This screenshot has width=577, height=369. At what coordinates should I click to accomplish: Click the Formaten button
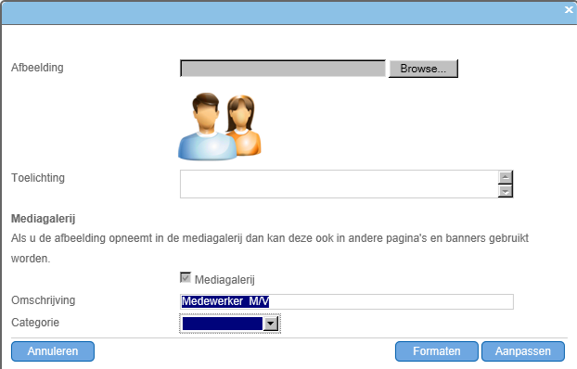(x=436, y=351)
